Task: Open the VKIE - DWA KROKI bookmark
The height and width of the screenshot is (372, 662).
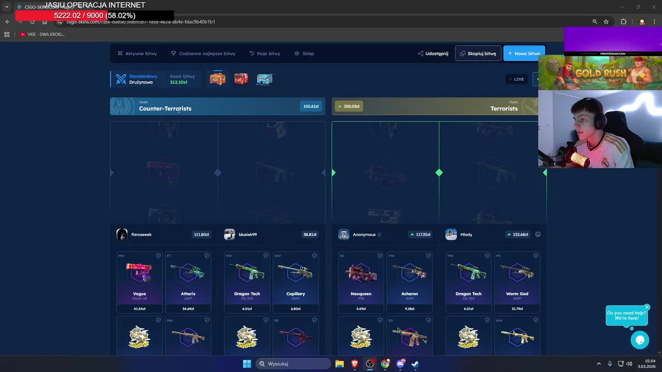Action: pyautogui.click(x=42, y=34)
